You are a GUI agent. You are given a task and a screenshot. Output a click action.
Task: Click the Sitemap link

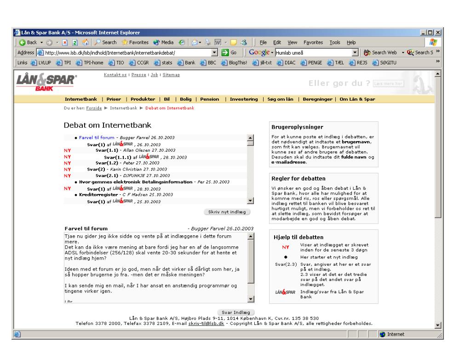(171, 75)
